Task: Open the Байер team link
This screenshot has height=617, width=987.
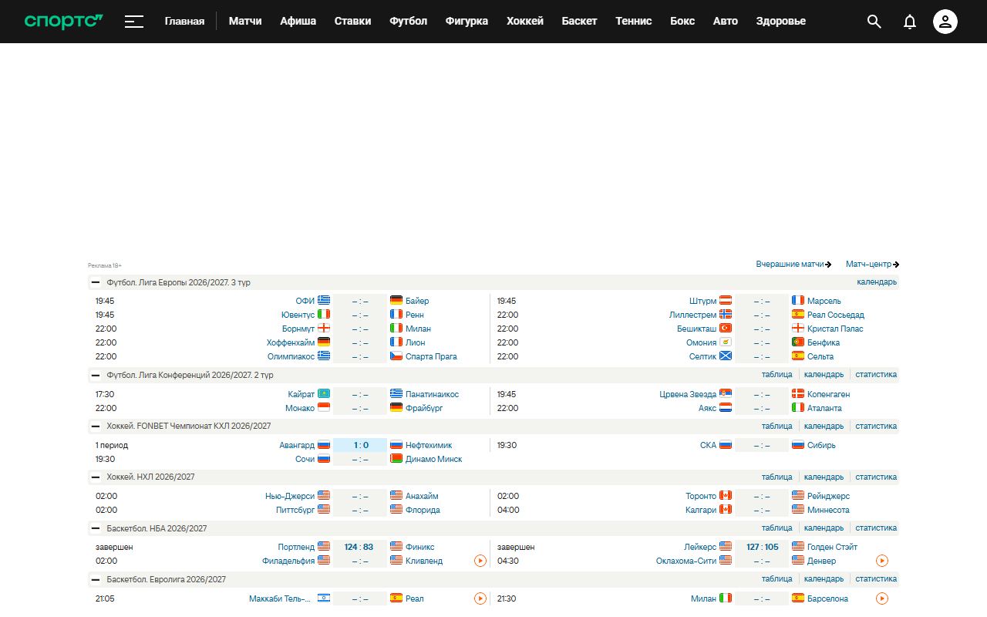Action: click(417, 301)
